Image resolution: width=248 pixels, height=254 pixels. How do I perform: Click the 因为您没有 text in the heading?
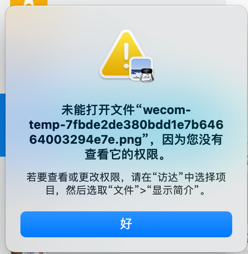[x=192, y=140]
